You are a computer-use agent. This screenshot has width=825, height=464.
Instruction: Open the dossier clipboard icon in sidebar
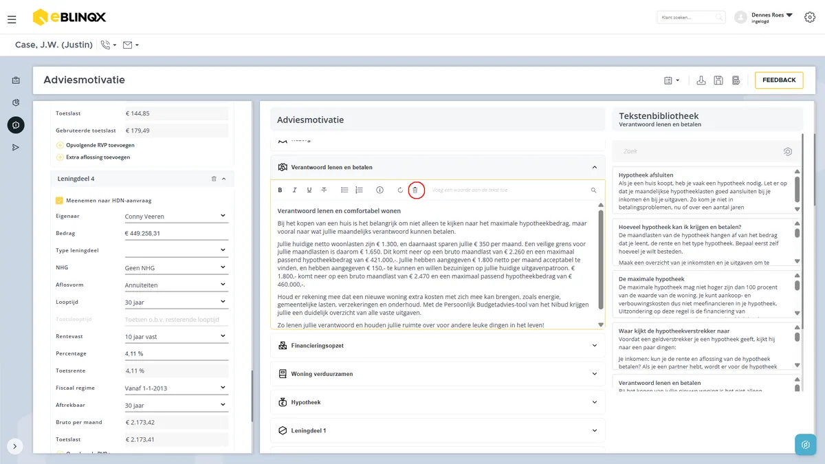(16, 80)
